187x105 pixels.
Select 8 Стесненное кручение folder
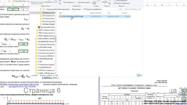click(x=45, y=53)
